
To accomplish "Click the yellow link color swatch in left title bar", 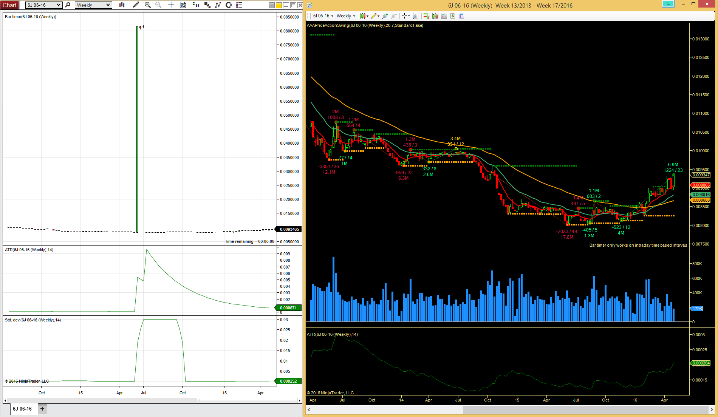I will click(279, 5).
